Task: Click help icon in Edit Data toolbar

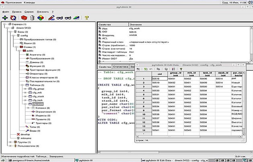Action: coord(181,69)
